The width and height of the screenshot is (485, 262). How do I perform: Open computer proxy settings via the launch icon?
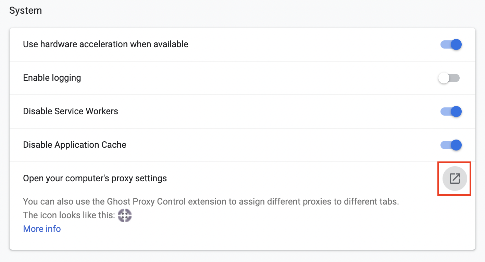(x=455, y=179)
